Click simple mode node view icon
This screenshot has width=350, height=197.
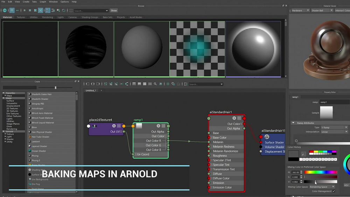[134, 84]
